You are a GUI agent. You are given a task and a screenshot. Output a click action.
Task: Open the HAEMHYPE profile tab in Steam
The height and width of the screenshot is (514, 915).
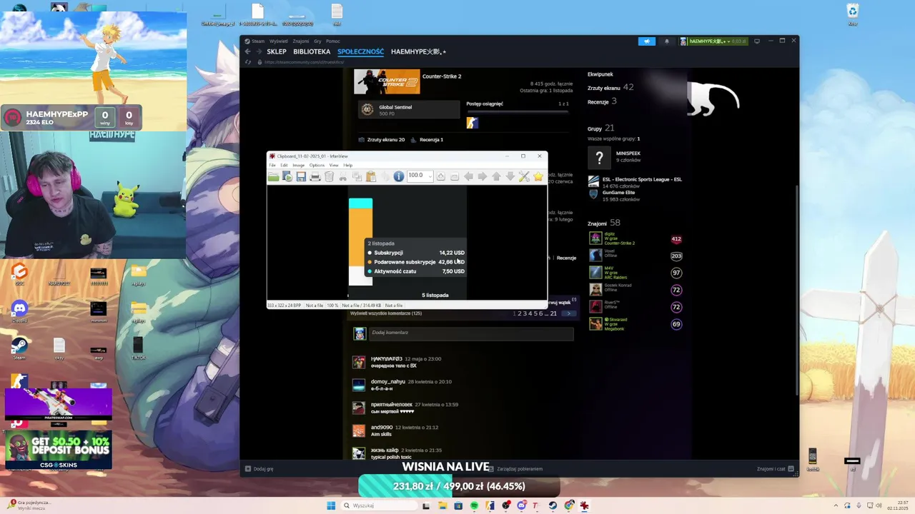[418, 52]
